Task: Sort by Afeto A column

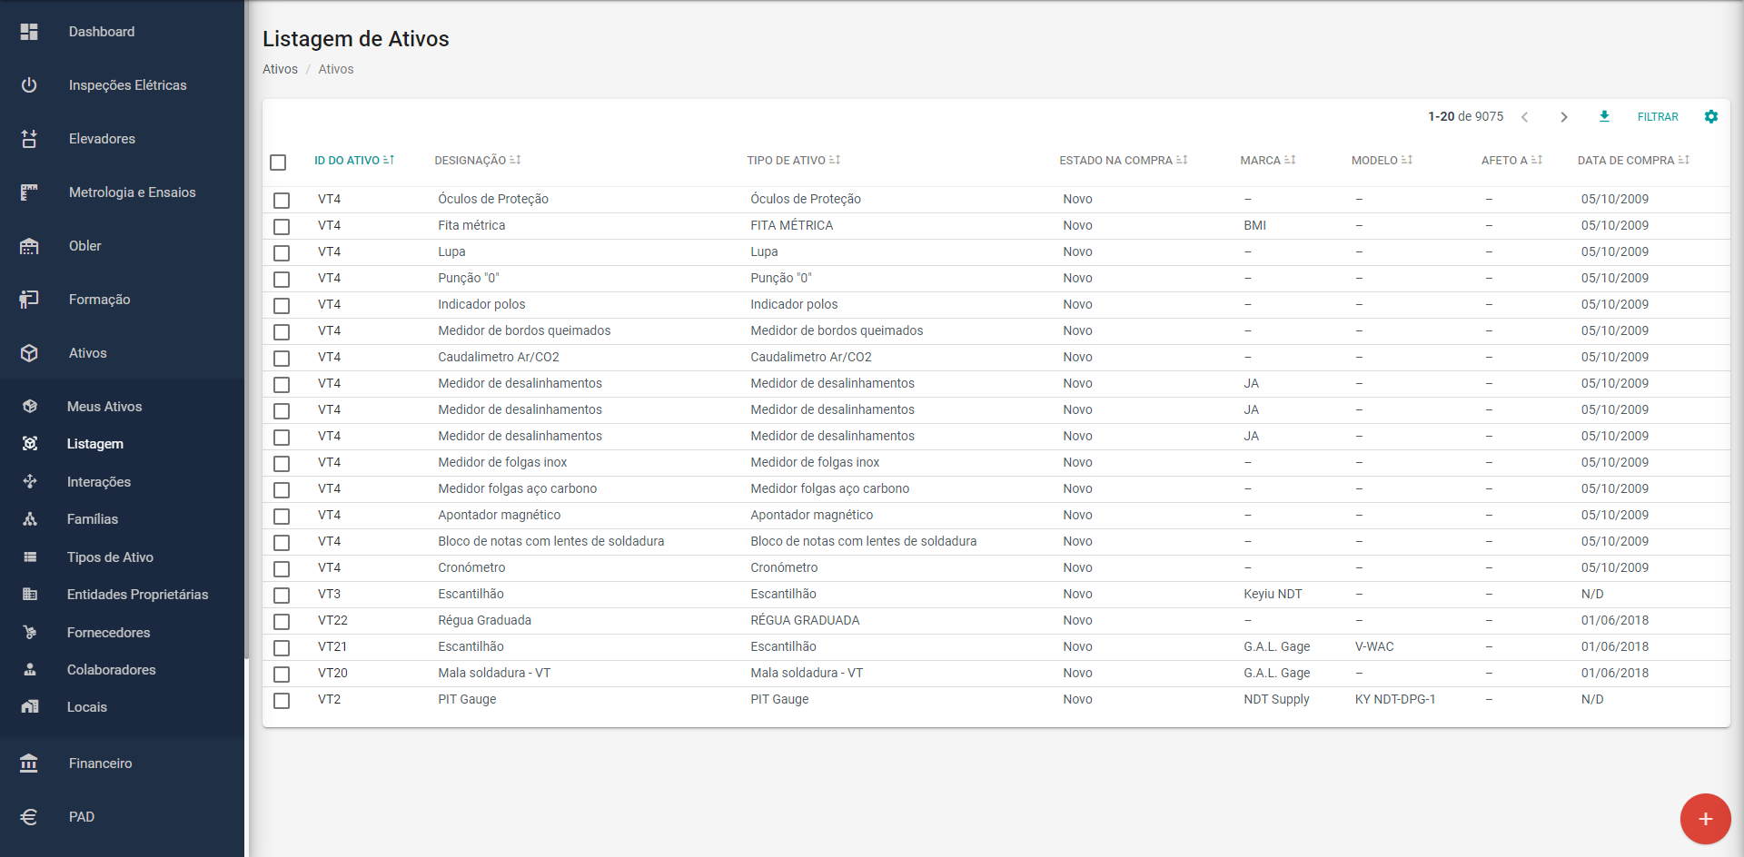Action: 1512,161
